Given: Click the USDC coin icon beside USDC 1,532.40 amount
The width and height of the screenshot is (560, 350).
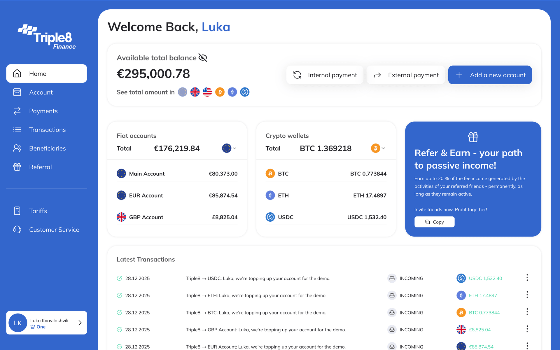Looking at the screenshot, I should pyautogui.click(x=461, y=278).
